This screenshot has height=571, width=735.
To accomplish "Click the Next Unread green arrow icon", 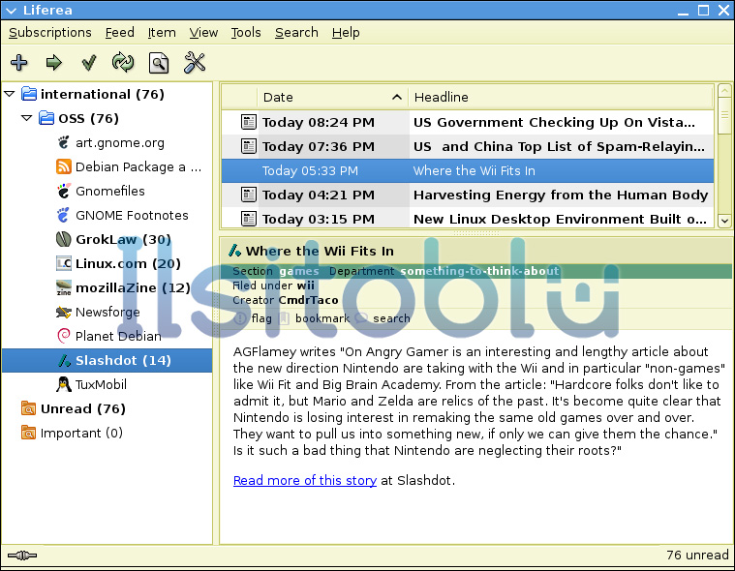I will pyautogui.click(x=54, y=62).
